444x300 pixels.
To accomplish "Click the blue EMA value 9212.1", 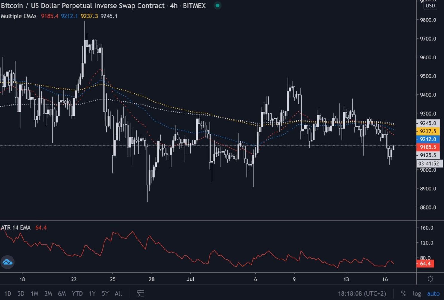I will tap(70, 16).
